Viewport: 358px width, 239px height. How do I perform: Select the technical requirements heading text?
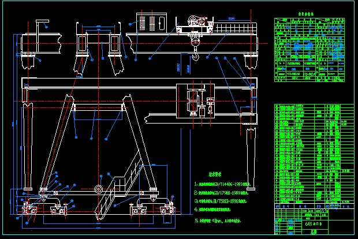(219, 172)
